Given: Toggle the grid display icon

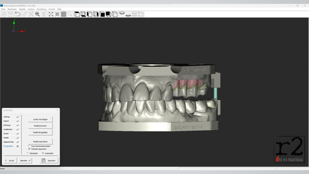Looking at the screenshot, I should (63, 14).
